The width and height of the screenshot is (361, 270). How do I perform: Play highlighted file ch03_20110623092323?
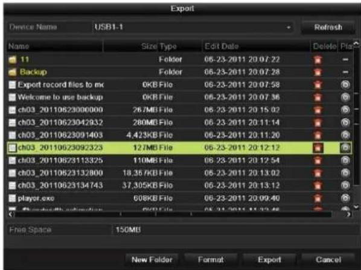point(345,148)
